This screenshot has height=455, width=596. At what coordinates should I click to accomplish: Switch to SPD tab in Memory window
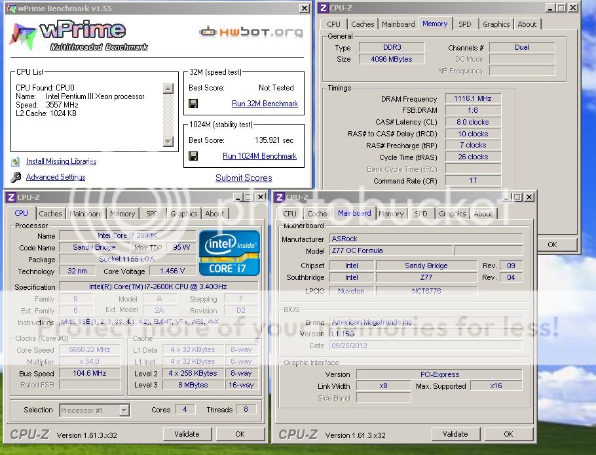tap(464, 24)
